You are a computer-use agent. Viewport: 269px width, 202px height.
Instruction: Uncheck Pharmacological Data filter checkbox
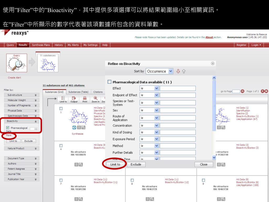point(8,128)
